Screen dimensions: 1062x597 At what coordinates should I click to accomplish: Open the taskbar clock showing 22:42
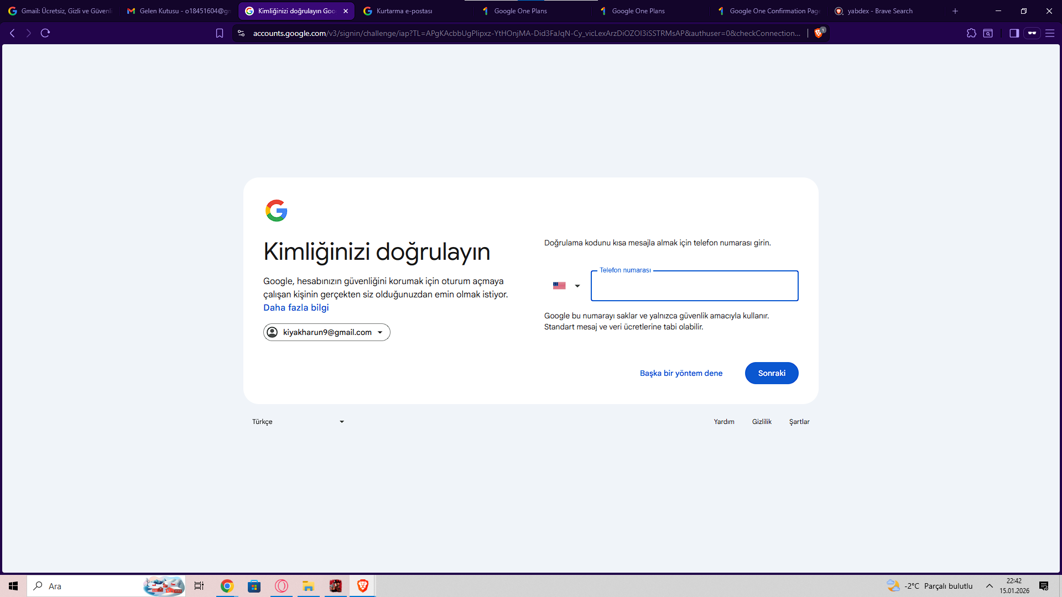click(1014, 586)
